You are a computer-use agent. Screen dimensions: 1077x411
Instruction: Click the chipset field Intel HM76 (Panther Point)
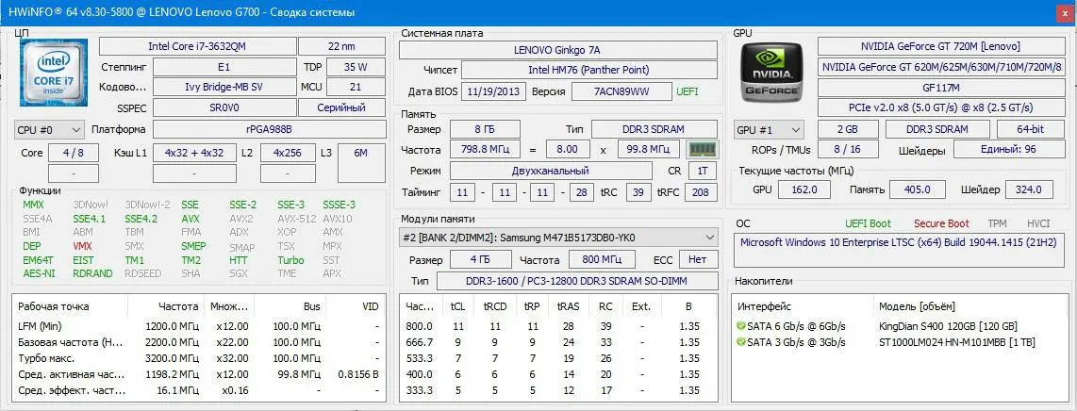(588, 70)
